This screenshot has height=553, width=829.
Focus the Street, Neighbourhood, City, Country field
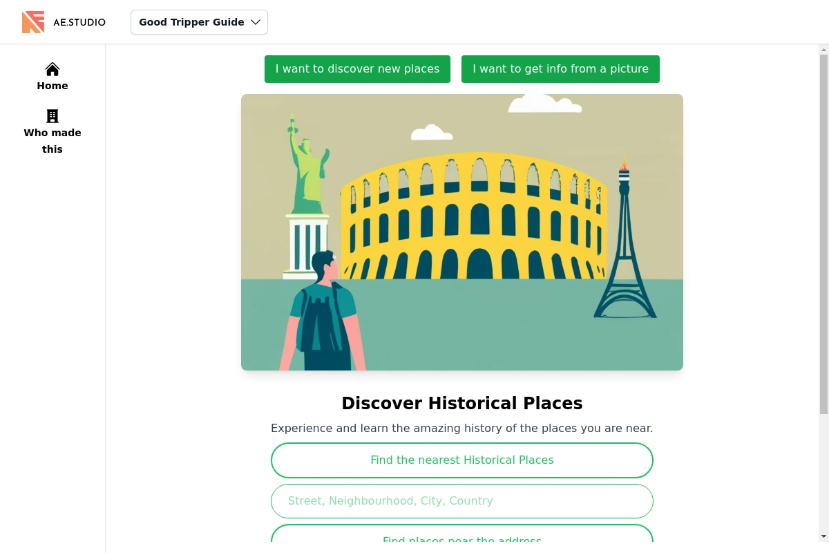[x=461, y=501]
